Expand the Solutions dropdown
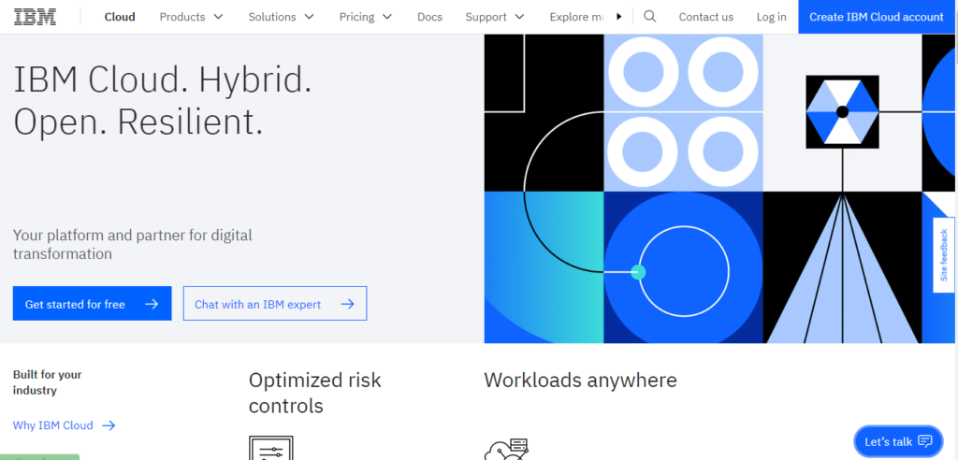 [281, 17]
